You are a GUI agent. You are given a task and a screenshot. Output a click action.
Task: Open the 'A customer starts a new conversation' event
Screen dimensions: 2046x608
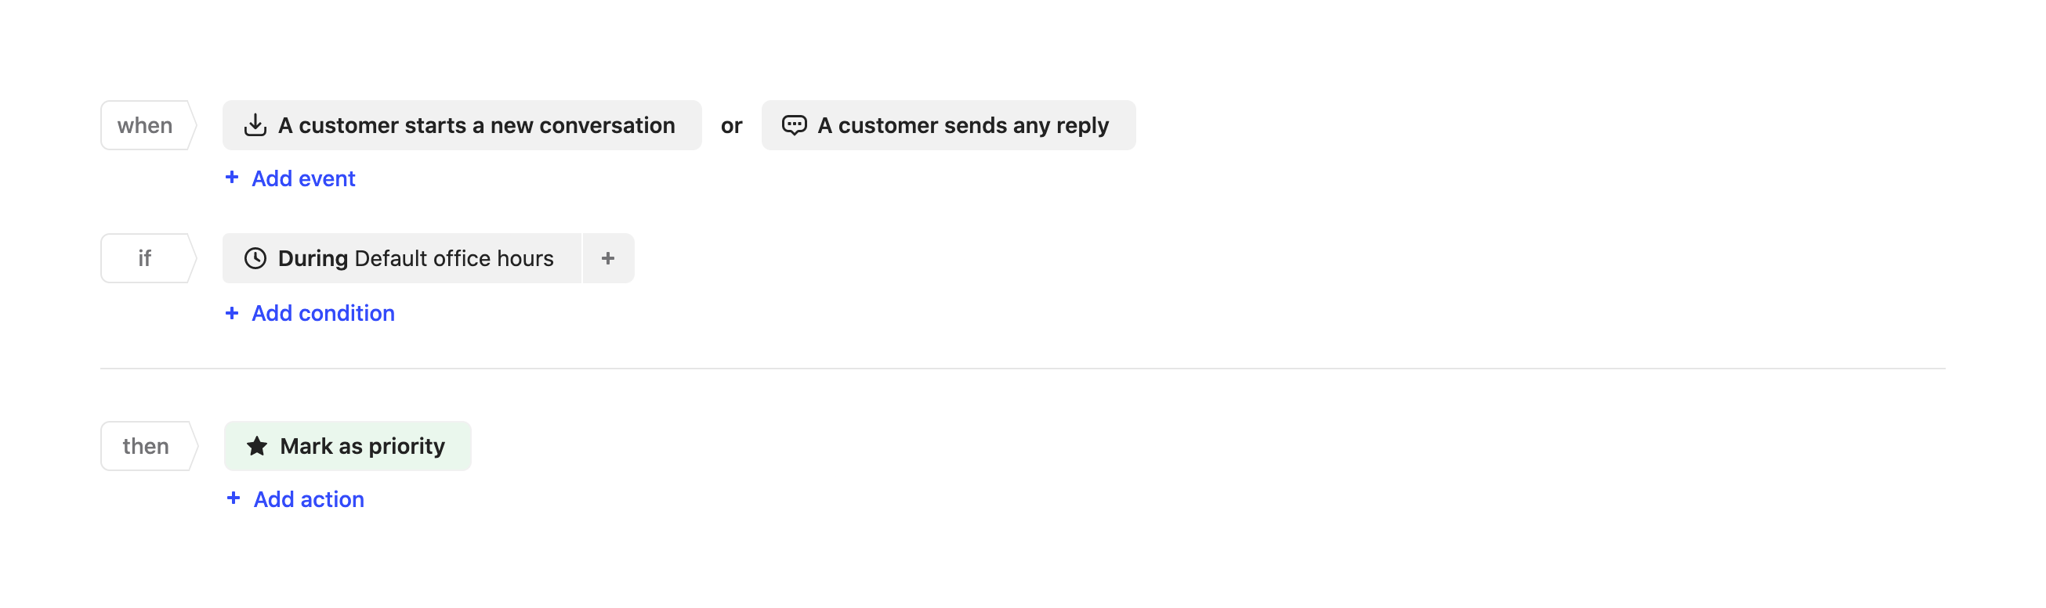476,125
